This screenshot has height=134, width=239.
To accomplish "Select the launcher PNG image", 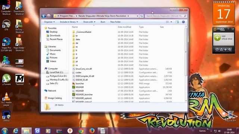I will coord(80,83).
